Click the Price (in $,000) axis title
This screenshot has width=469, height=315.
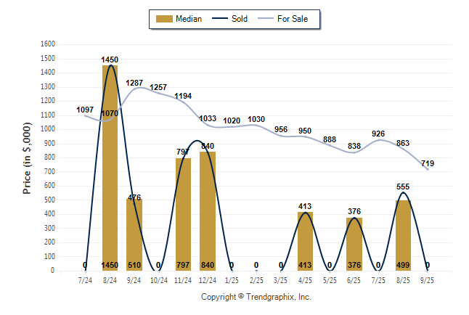point(27,157)
